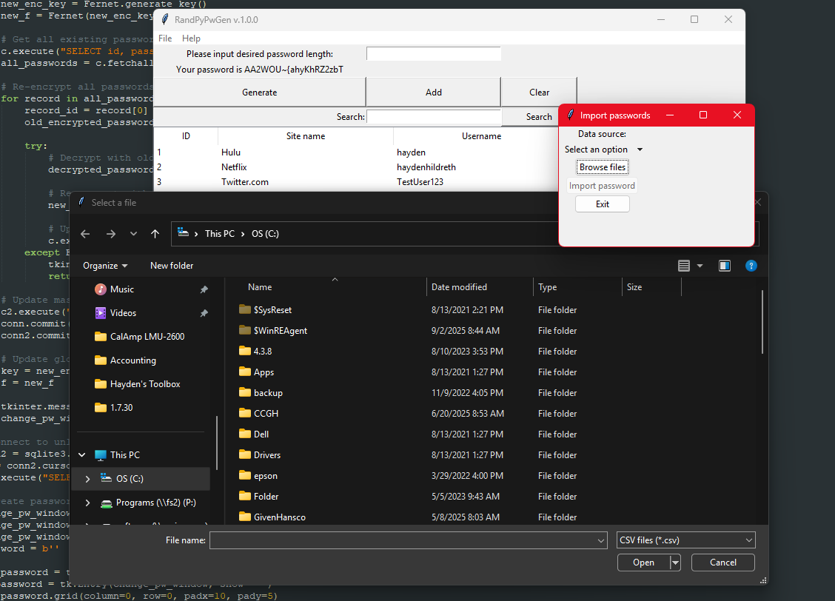The image size is (835, 601).
Task: Select the $WinREAgent folder
Action: click(x=280, y=331)
